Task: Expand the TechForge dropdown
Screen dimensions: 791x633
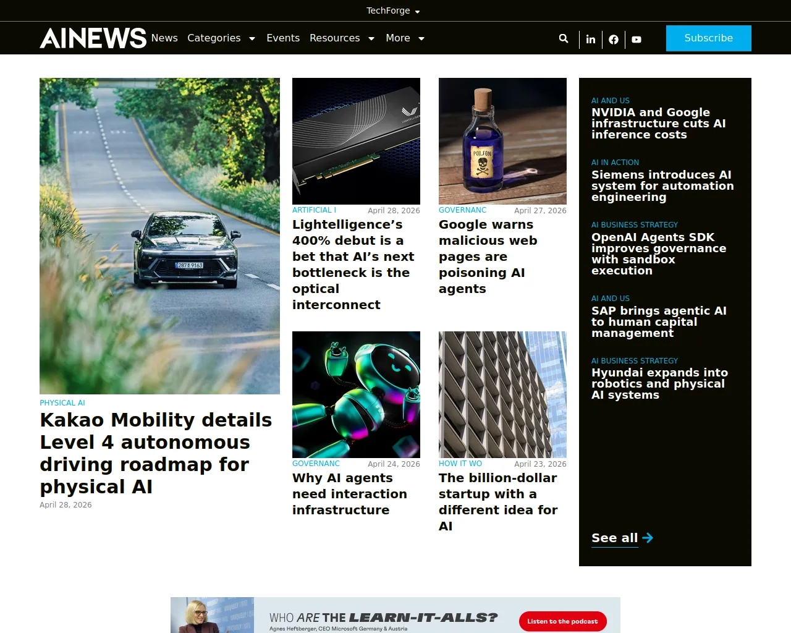Action: tap(393, 11)
